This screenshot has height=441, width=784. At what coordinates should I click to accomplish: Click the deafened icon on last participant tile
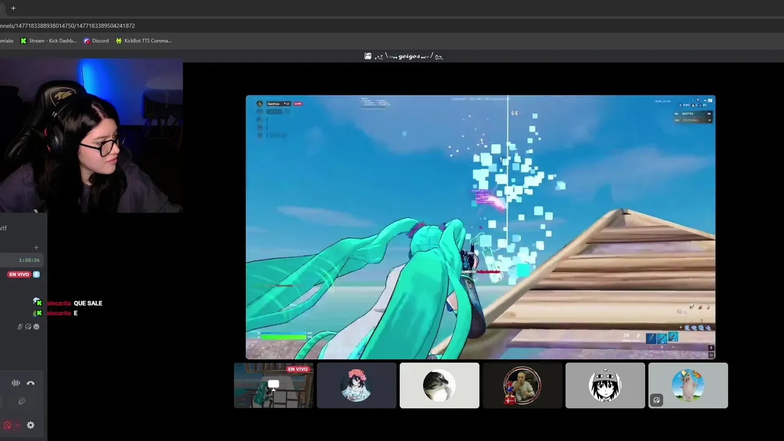pyautogui.click(x=656, y=401)
